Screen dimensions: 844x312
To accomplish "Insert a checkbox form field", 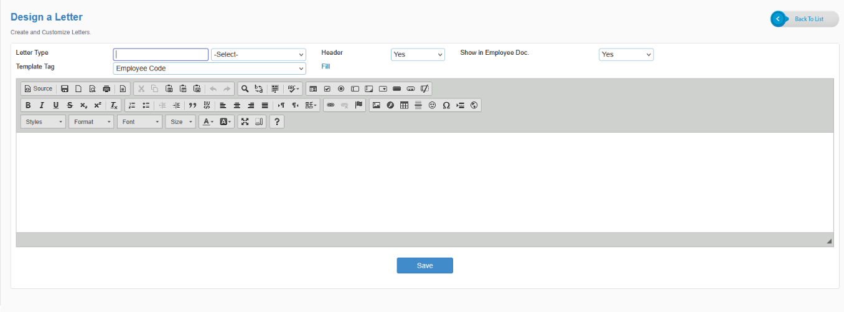I will point(327,89).
